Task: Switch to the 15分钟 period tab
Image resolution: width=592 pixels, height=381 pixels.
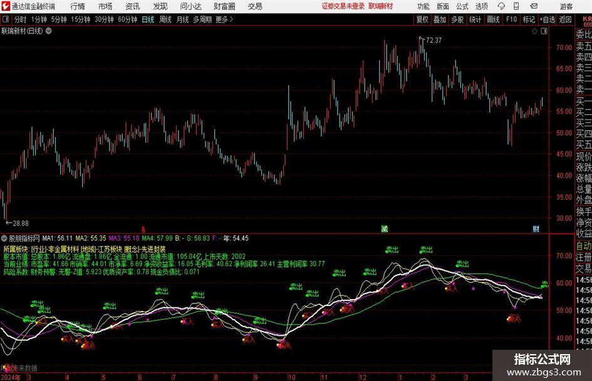Action: pos(81,19)
